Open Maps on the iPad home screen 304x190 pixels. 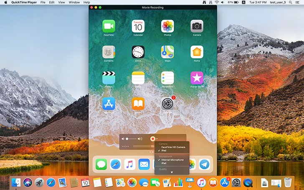(167, 52)
